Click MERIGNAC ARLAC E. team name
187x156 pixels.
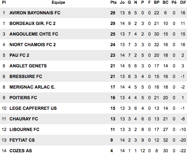[32, 87]
